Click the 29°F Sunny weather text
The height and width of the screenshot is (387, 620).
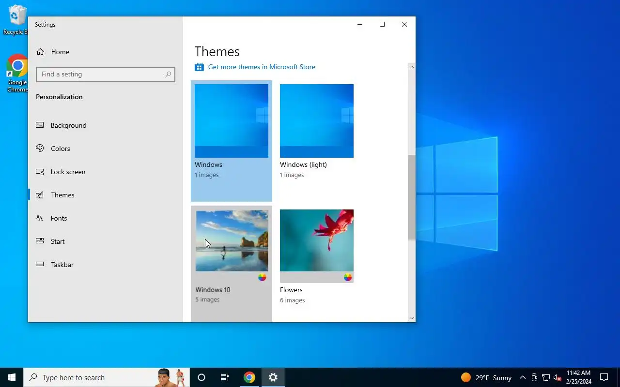493,378
